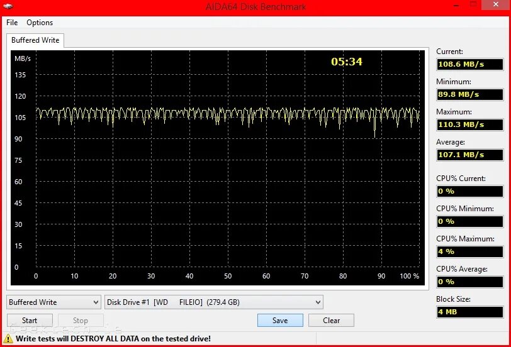Minimize the AIDA64 Disk Benchmark window

click(x=457, y=5)
